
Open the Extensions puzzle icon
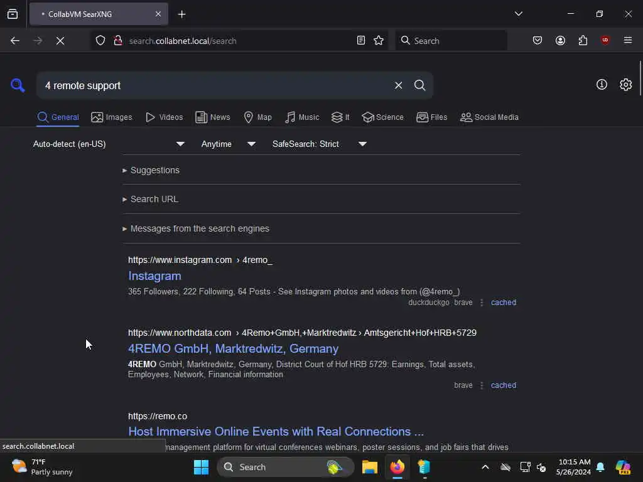(583, 41)
